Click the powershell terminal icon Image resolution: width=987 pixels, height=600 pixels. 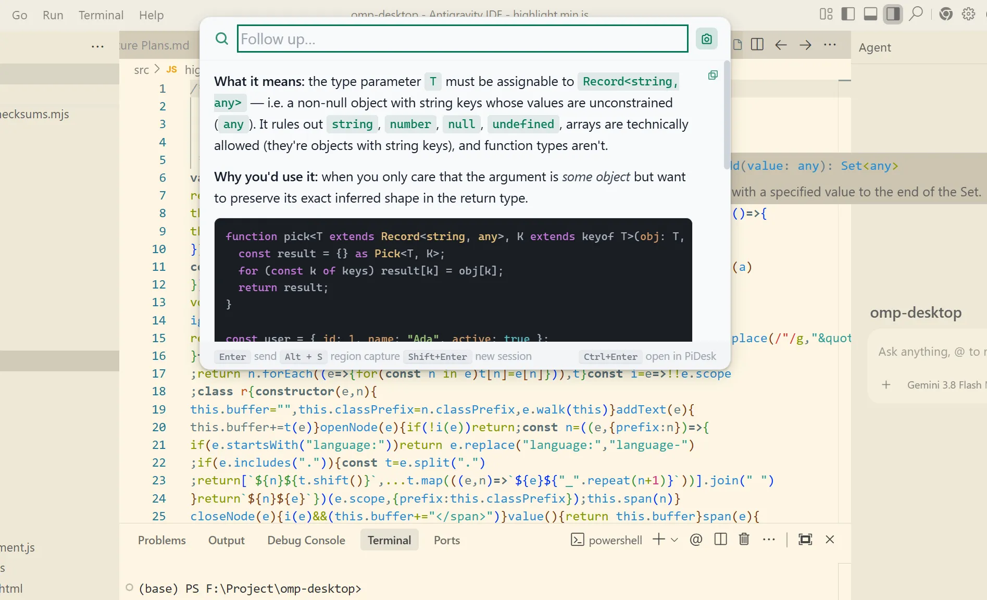coord(577,540)
